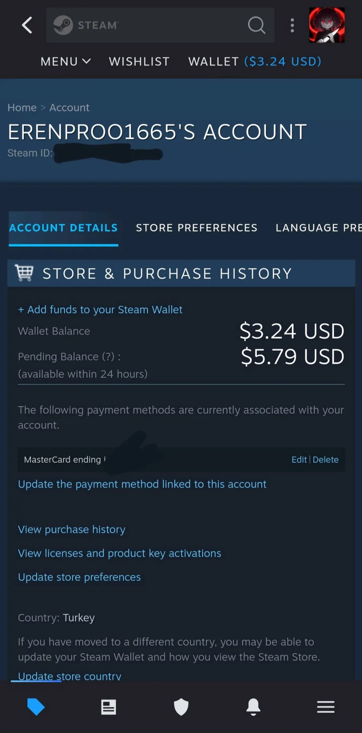Click the search magnifier icon

[x=256, y=25]
